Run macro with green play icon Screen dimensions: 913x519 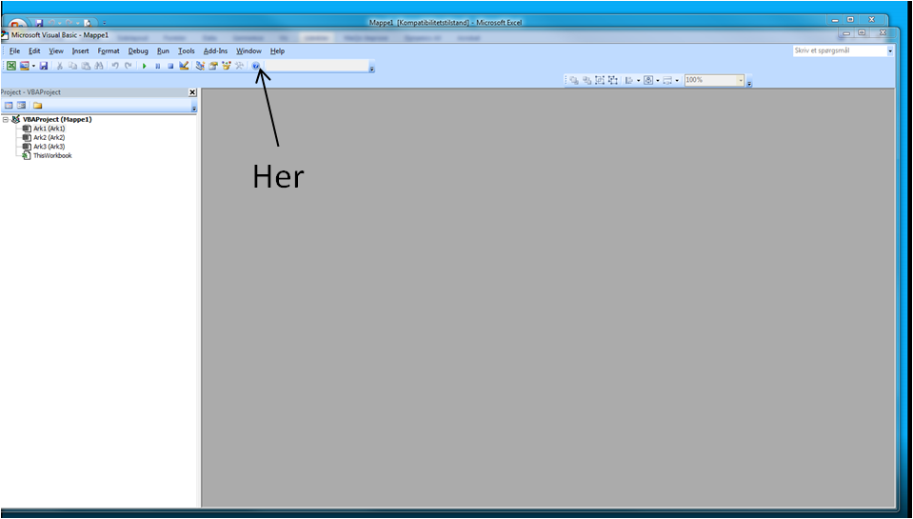pyautogui.click(x=145, y=66)
